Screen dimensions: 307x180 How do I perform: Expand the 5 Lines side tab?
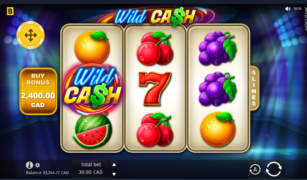[x=254, y=88]
